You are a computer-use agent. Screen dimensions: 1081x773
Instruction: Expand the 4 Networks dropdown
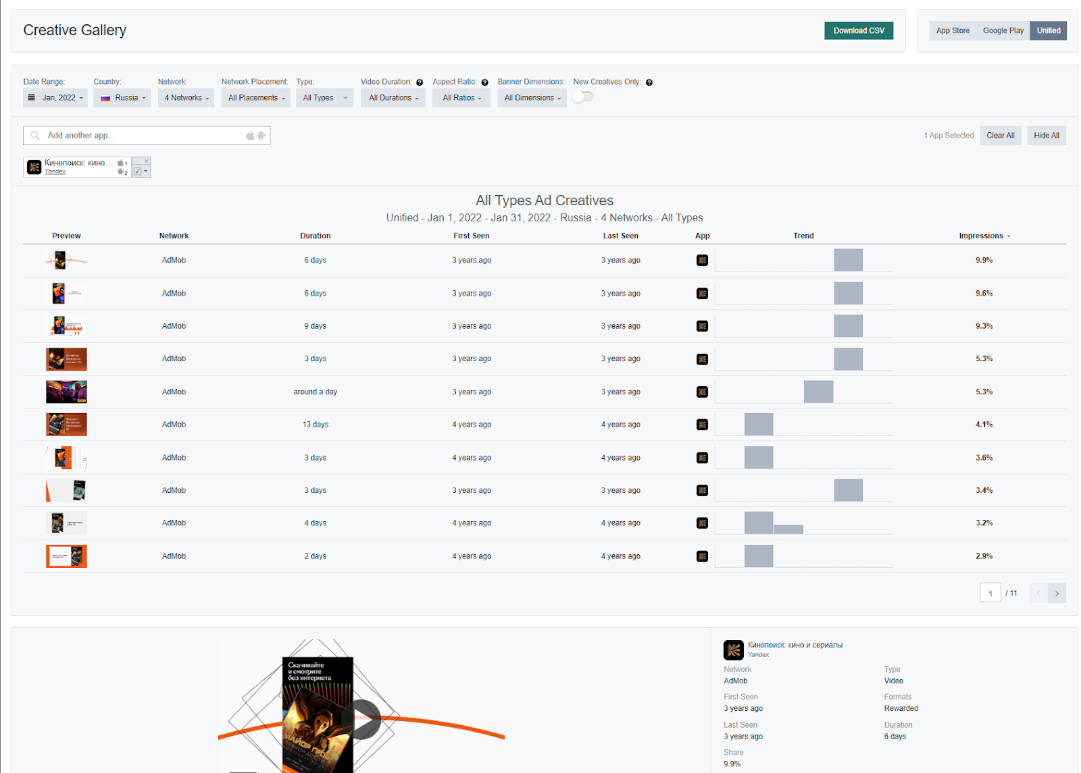click(x=186, y=98)
